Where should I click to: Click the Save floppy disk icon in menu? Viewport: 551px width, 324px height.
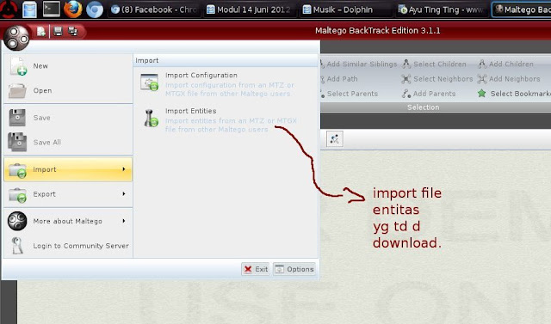(17, 118)
